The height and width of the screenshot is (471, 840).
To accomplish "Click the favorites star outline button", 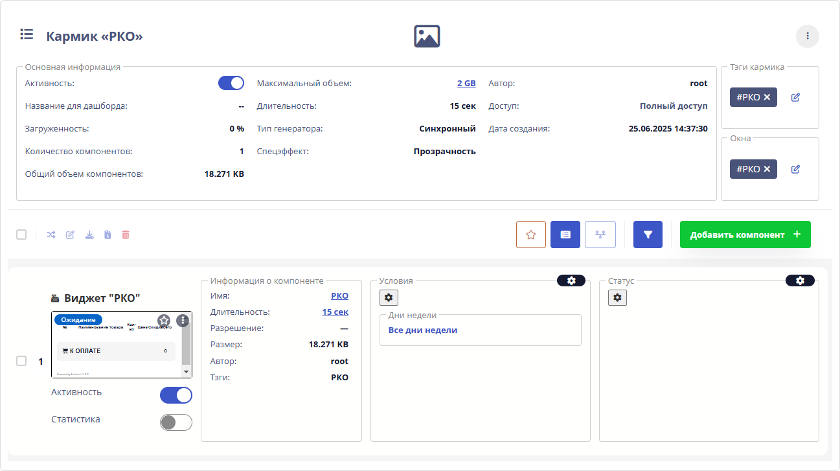I will click(531, 235).
